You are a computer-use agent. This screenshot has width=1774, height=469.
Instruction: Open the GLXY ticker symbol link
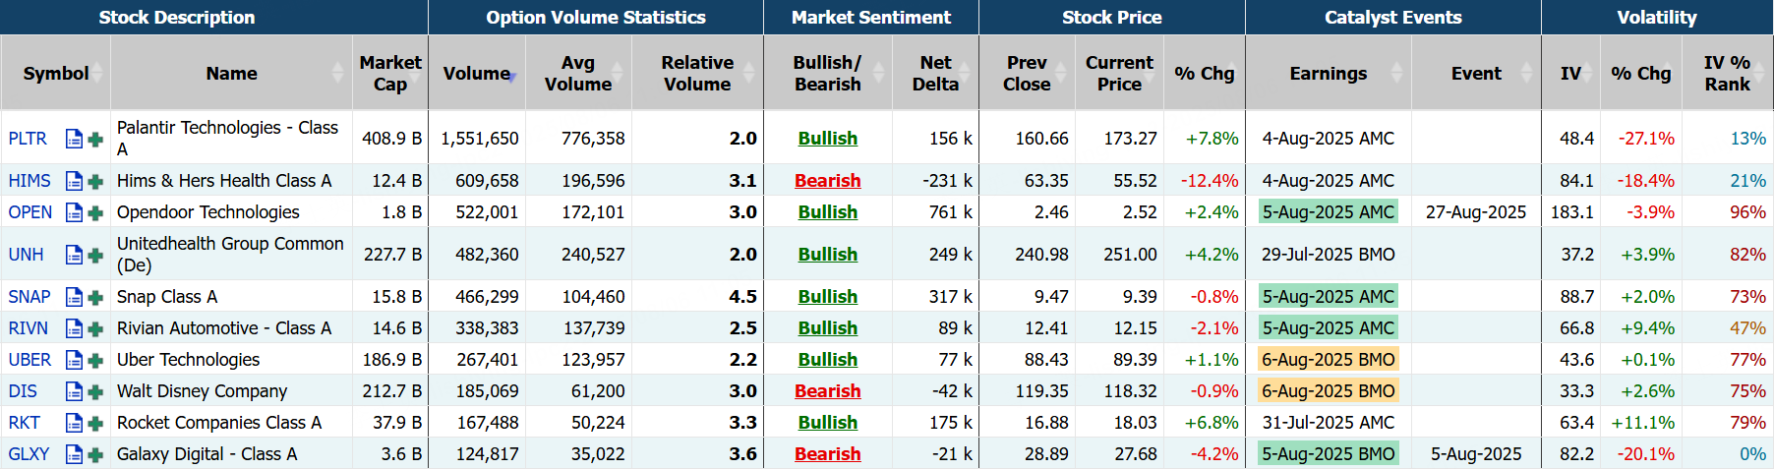tap(29, 454)
